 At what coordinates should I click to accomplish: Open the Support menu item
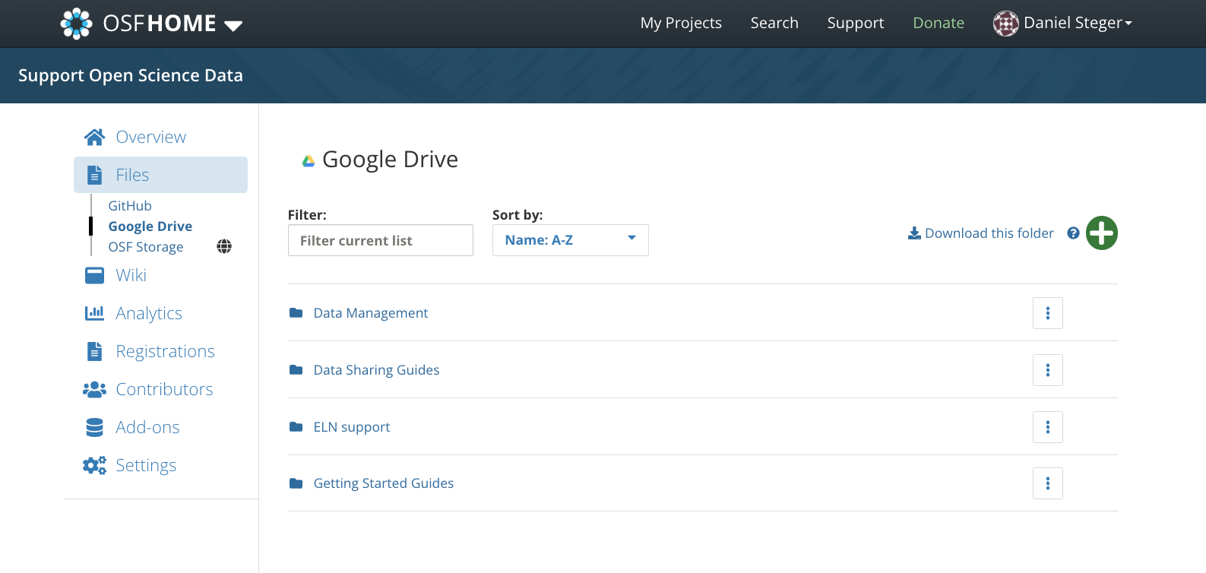[x=856, y=23]
